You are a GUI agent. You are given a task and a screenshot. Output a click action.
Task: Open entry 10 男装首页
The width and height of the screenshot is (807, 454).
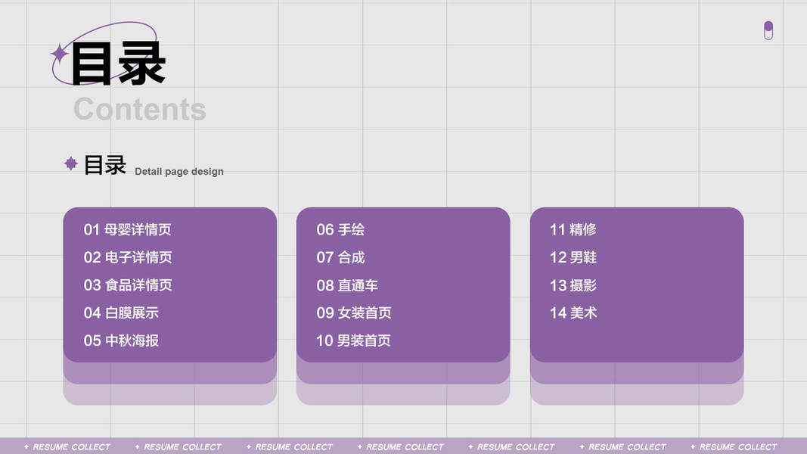(353, 340)
